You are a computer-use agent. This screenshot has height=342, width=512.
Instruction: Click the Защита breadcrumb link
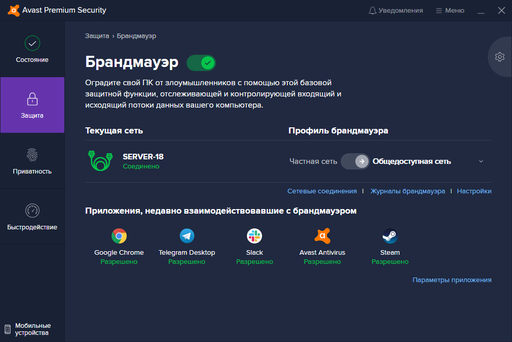[x=97, y=36]
